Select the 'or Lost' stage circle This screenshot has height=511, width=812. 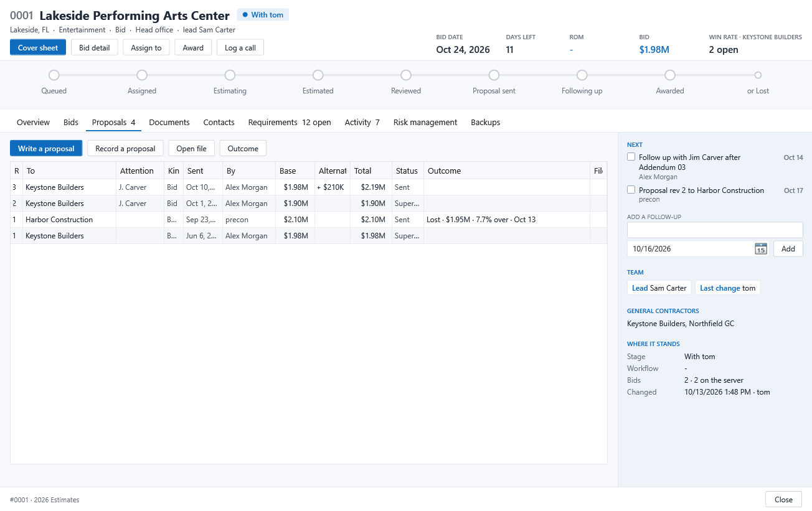click(758, 75)
